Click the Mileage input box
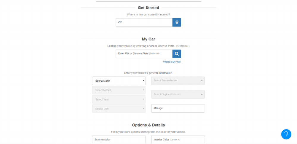297x144 pixels. point(178,108)
